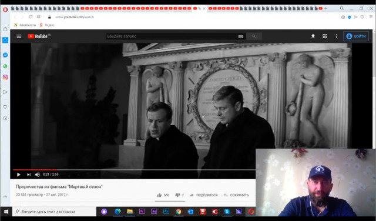Open the YouTube apps grid icon
Image resolution: width=376 pixels, height=221 pixels.
click(325, 36)
